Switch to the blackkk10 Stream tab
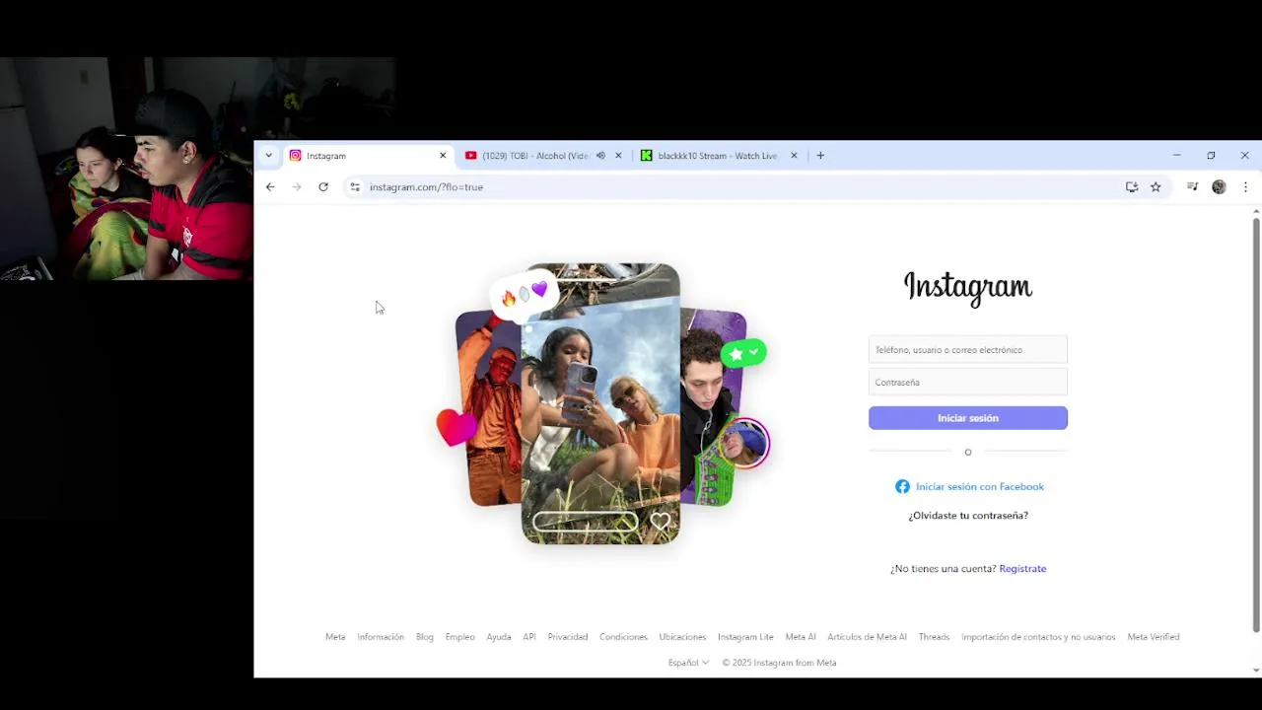The image size is (1262, 710). pos(718,155)
